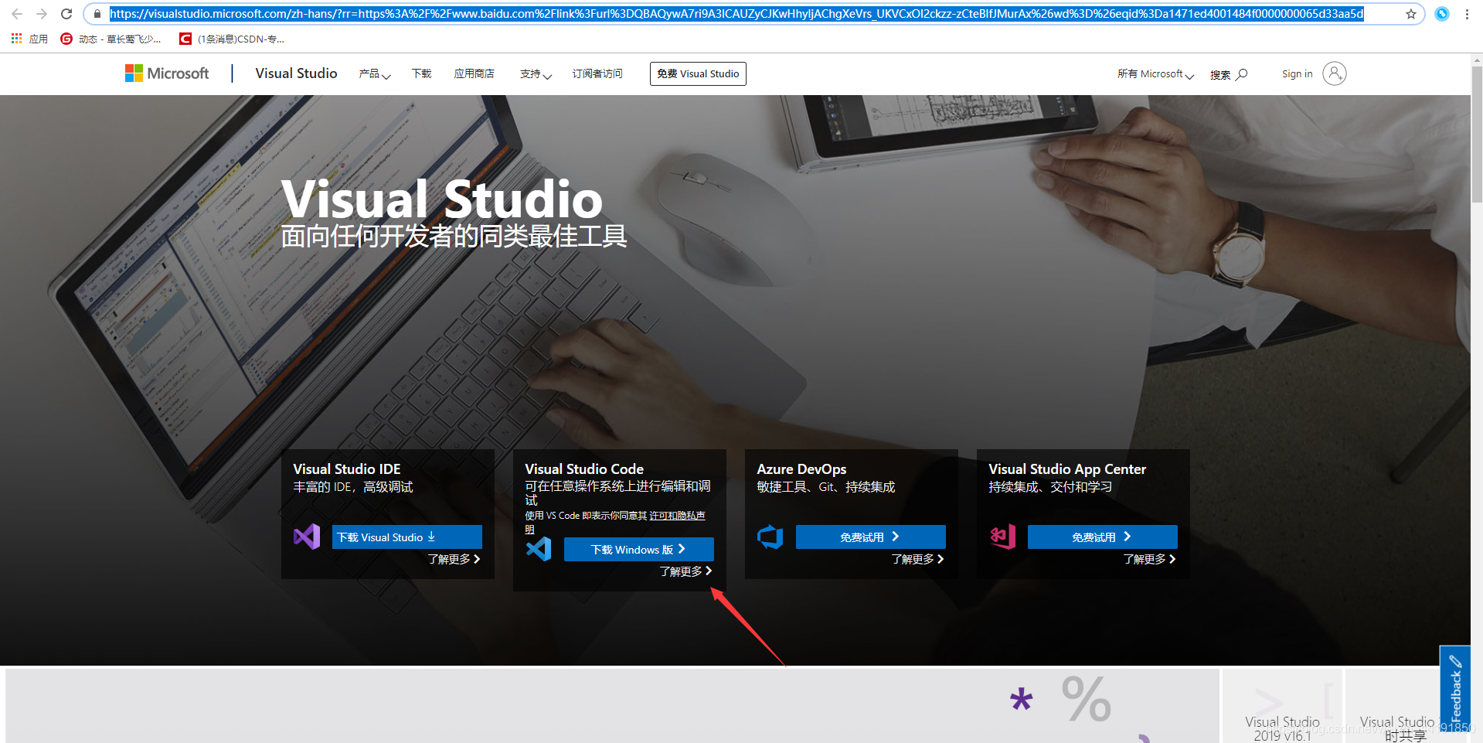Screen dimensions: 1483x743
Task: Open the Apps grid bookmark
Action: [29, 39]
